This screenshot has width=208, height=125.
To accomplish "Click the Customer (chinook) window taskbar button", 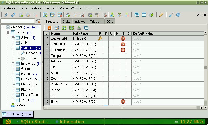I will click(x=17, y=114).
